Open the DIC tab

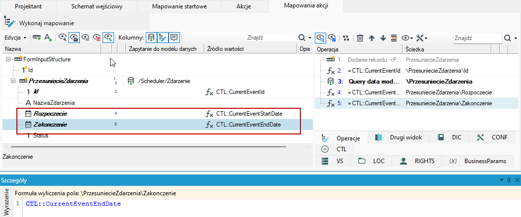(449, 137)
